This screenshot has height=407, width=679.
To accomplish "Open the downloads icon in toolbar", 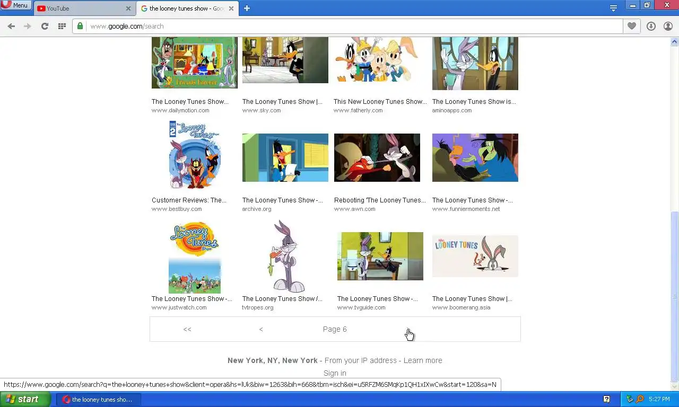I will tap(651, 26).
